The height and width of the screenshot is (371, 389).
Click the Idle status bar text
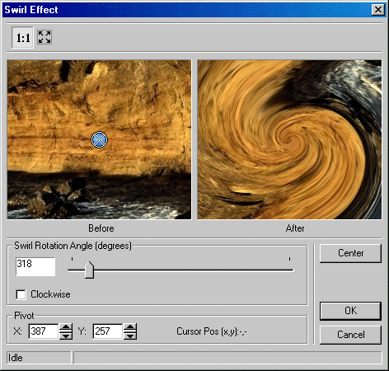(16, 358)
